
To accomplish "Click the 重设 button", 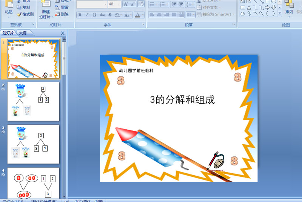I will 62,7.
